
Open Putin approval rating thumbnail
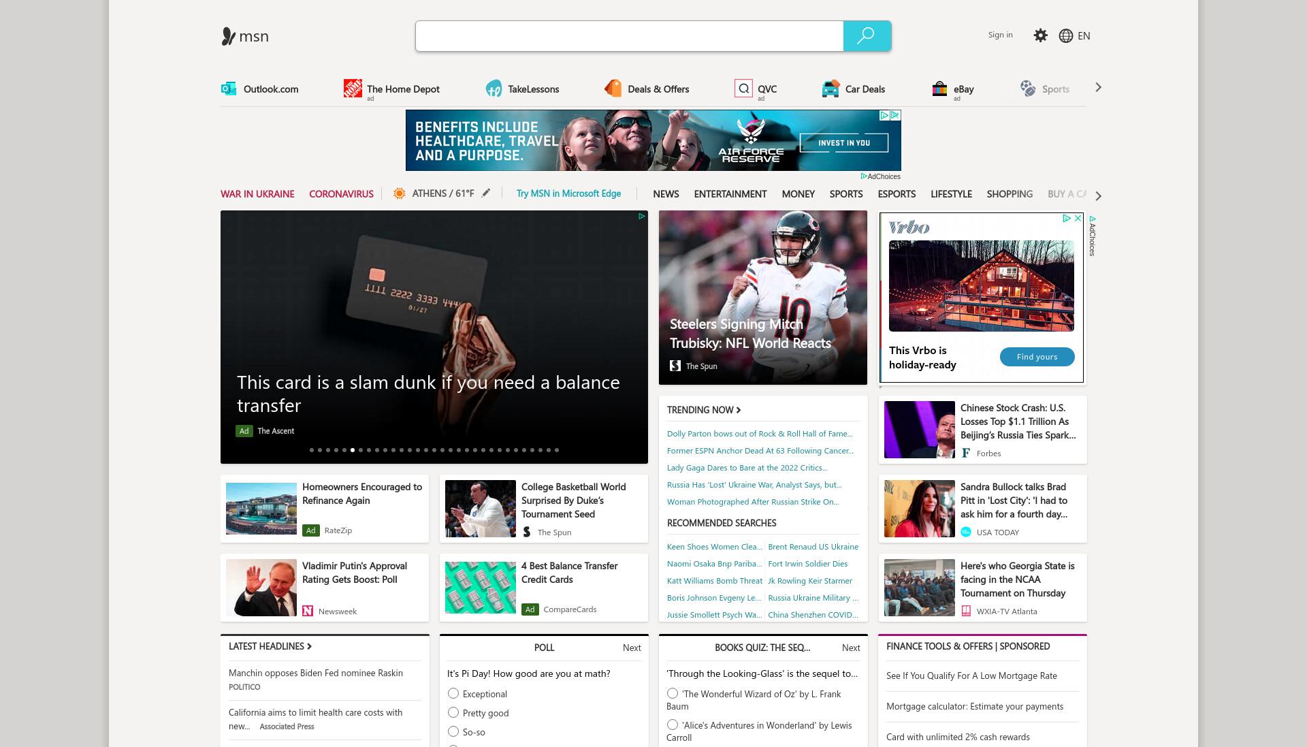pyautogui.click(x=261, y=588)
